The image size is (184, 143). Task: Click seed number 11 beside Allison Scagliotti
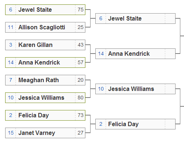[x=11, y=27]
